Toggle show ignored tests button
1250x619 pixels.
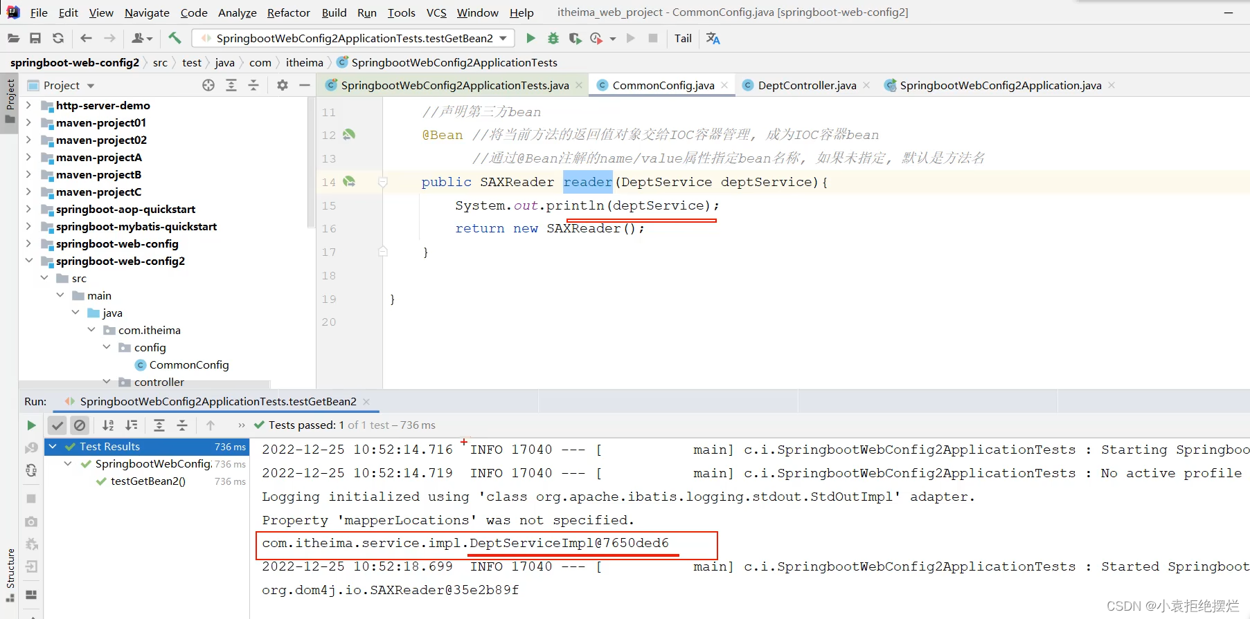(80, 425)
